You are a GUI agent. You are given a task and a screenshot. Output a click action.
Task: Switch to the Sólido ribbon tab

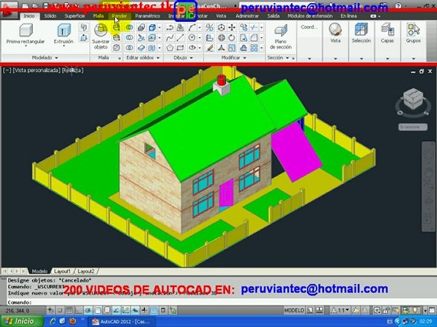point(51,16)
